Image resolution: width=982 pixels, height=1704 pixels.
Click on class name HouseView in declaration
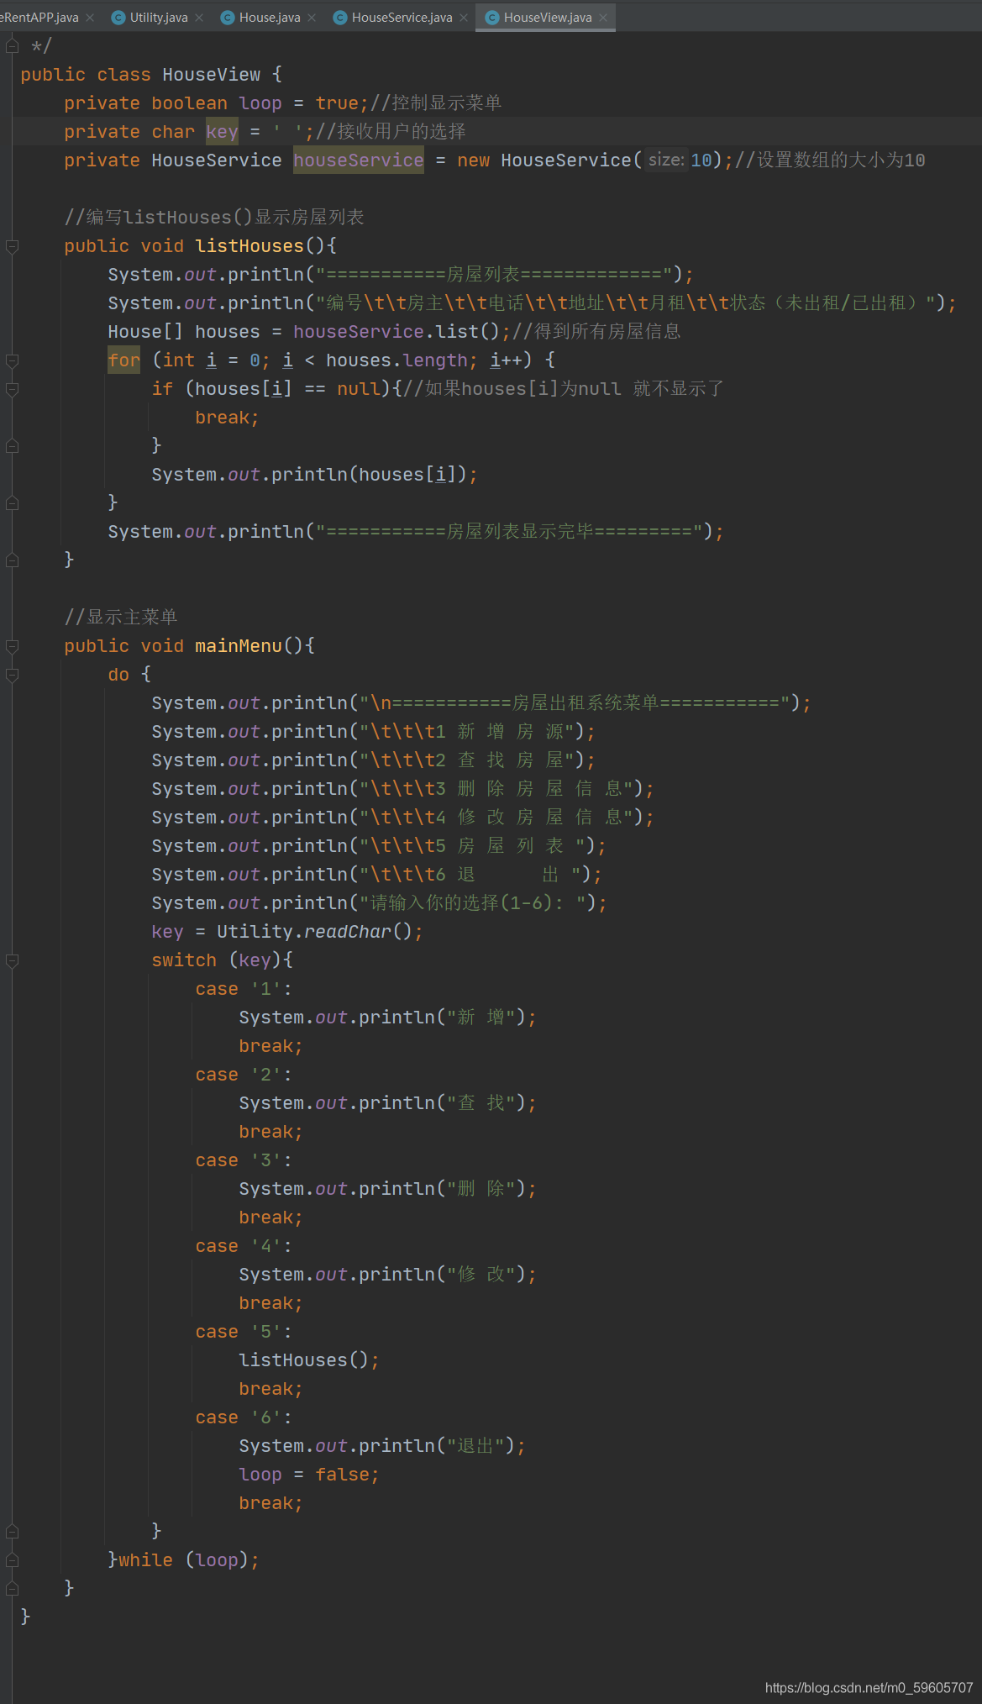[x=212, y=74]
